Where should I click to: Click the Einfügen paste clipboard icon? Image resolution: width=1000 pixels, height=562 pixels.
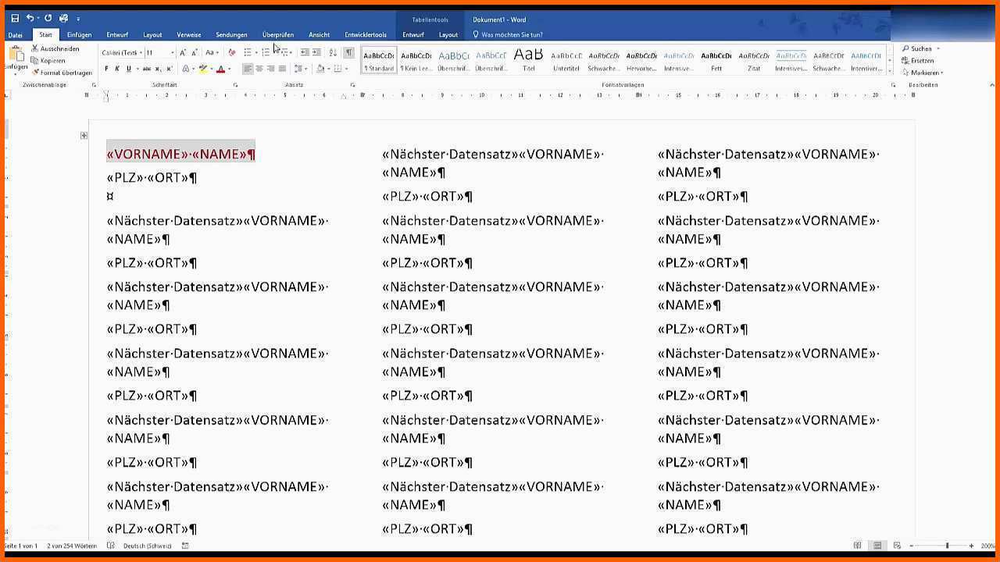[x=16, y=55]
